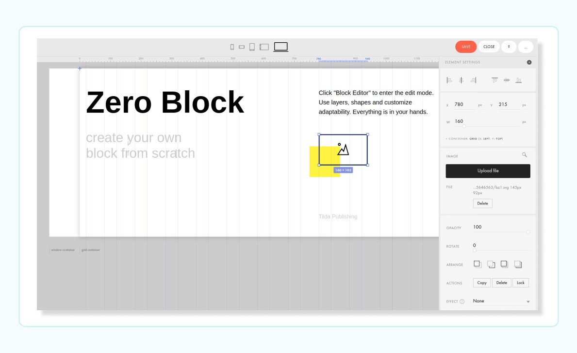Bring element to front in Arrange row
The height and width of the screenshot is (353, 577).
click(x=505, y=264)
